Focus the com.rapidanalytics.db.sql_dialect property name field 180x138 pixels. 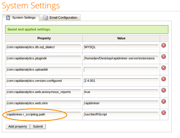point(44,47)
